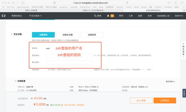Click the address bar URL field
The height and width of the screenshot is (112, 186).
pyautogui.click(x=90, y=3)
